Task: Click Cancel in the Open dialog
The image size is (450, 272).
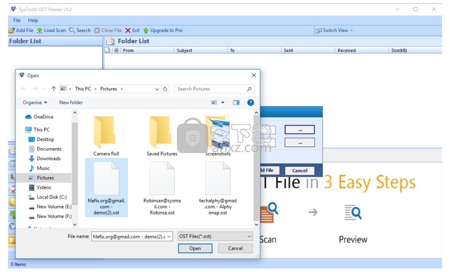Action: click(235, 248)
